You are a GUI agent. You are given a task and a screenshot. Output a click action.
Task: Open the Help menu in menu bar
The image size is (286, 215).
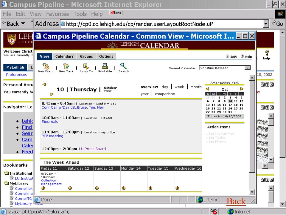click(x=97, y=14)
